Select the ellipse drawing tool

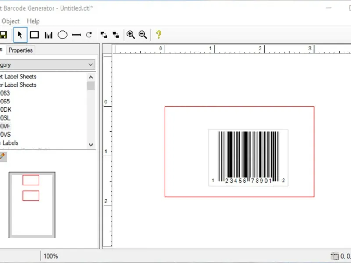(x=62, y=35)
